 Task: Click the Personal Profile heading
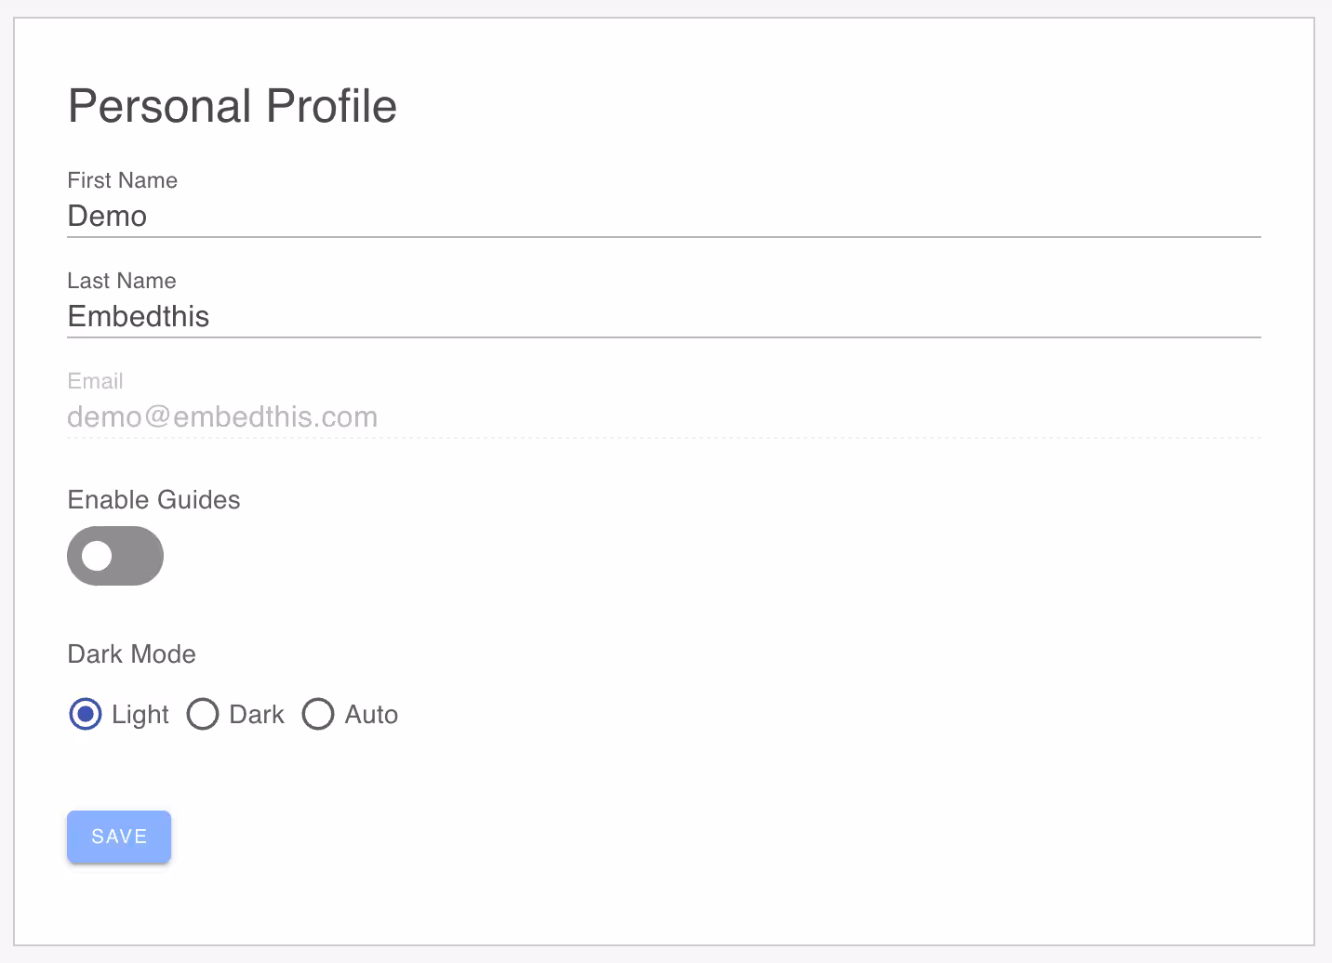tap(233, 106)
